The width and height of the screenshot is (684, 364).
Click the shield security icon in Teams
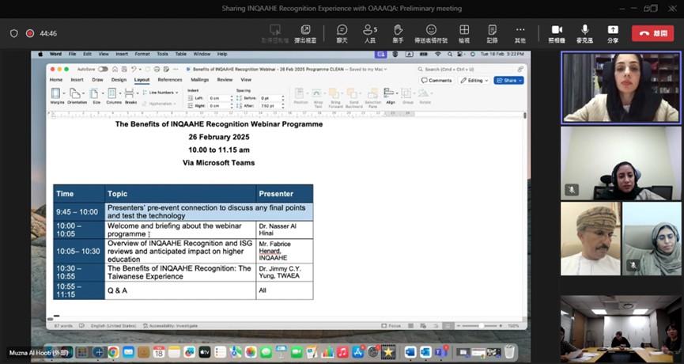tap(14, 33)
